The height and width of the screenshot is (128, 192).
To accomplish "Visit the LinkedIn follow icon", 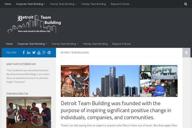I will click(x=29, y=53).
